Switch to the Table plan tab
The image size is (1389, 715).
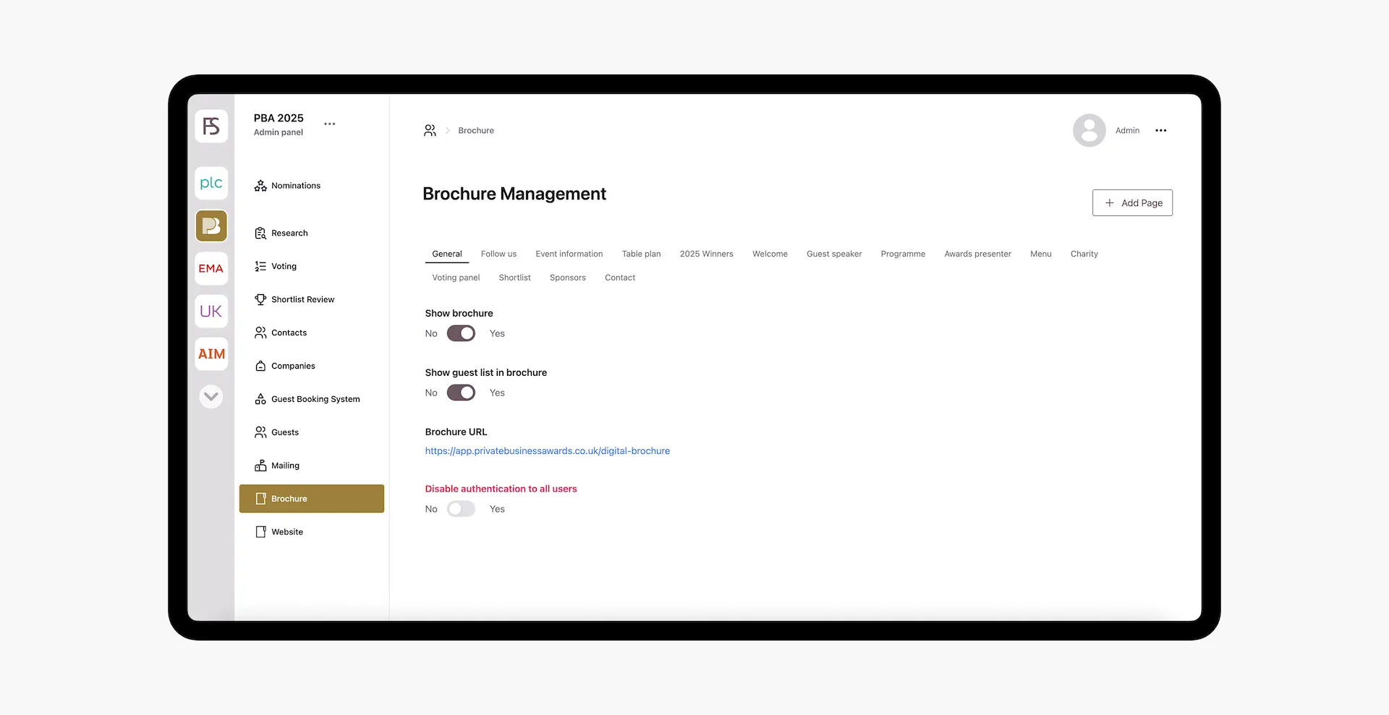click(641, 254)
